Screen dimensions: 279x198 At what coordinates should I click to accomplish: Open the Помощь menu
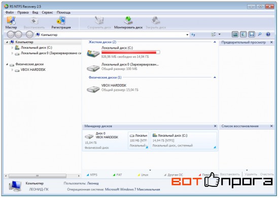63,13
